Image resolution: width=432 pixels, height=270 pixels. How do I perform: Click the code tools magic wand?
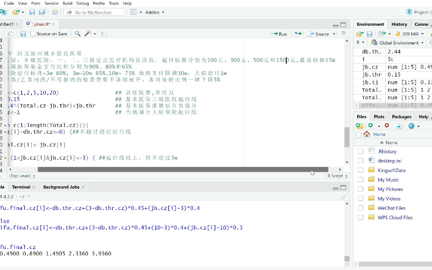[x=88, y=33]
